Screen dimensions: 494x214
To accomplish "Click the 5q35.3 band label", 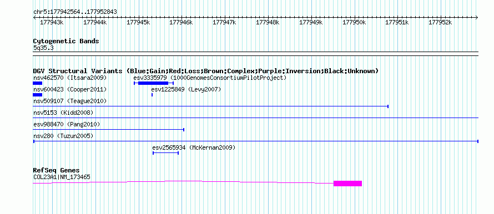I will point(43,48).
